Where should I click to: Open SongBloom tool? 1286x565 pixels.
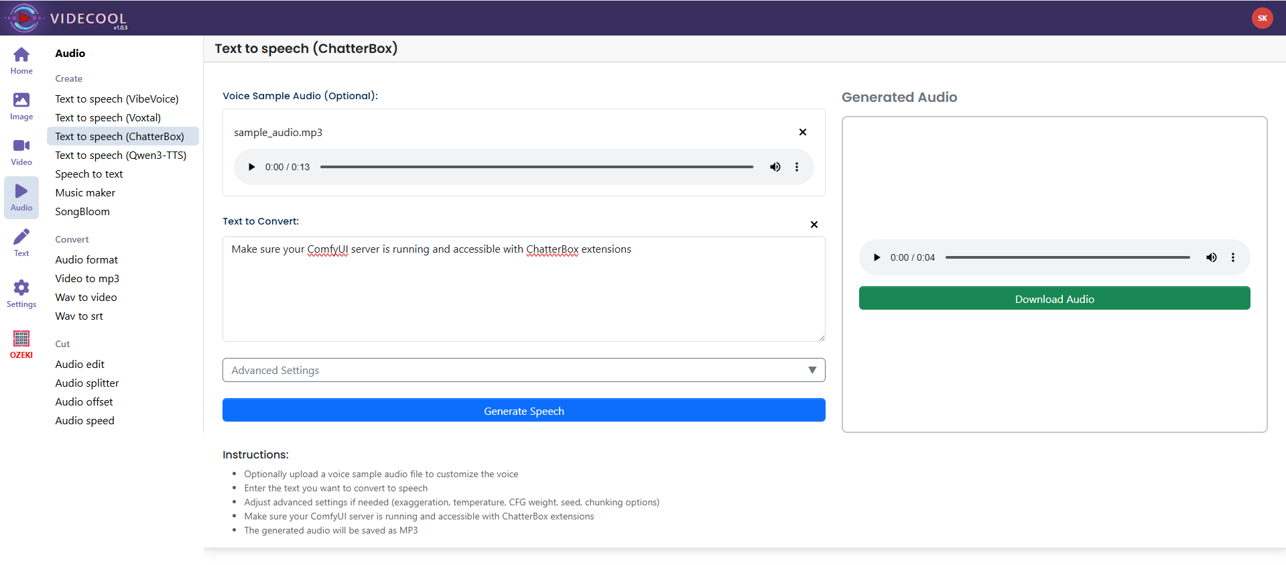pyautogui.click(x=82, y=212)
